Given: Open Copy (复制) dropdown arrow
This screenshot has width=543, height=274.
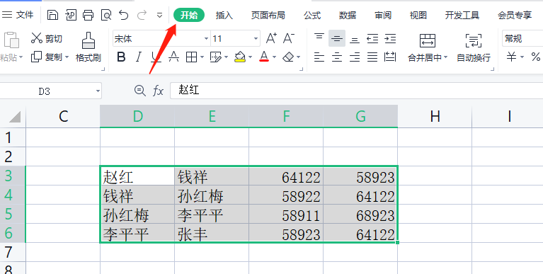Looking at the screenshot, I should pyautogui.click(x=67, y=57).
